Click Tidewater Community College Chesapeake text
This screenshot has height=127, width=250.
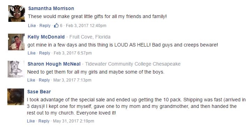[133, 64]
